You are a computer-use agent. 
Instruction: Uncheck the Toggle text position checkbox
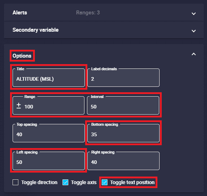[x=105, y=182]
